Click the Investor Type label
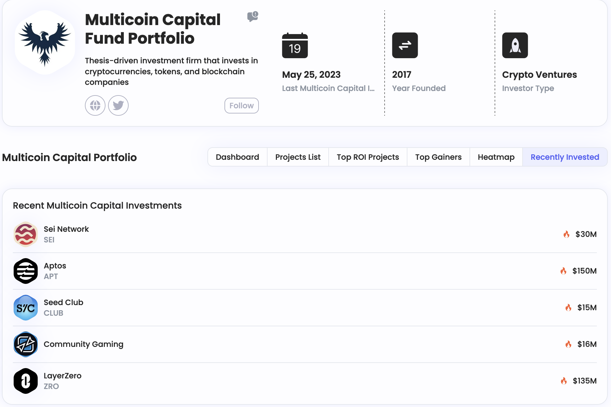Screen dimensions: 611x407 (528, 88)
